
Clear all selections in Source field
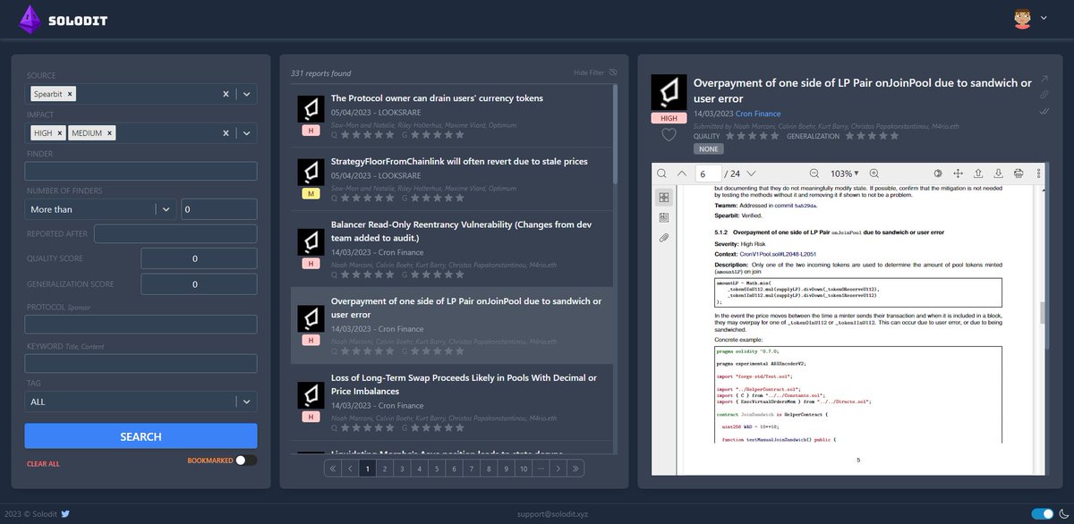click(x=226, y=94)
